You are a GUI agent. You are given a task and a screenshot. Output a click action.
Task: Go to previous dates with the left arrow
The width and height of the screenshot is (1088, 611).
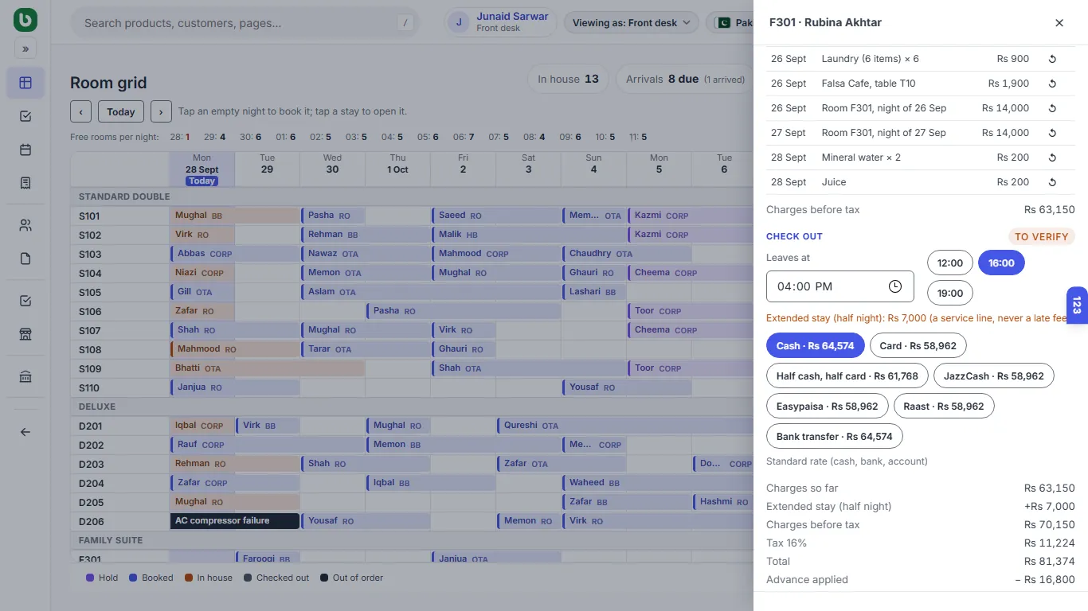[80, 111]
